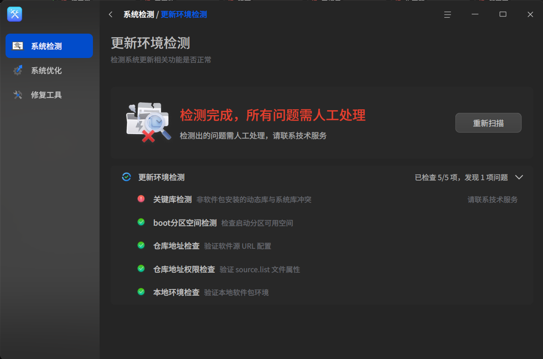Select 系统检测 in the sidebar
This screenshot has height=359, width=543.
(x=49, y=46)
